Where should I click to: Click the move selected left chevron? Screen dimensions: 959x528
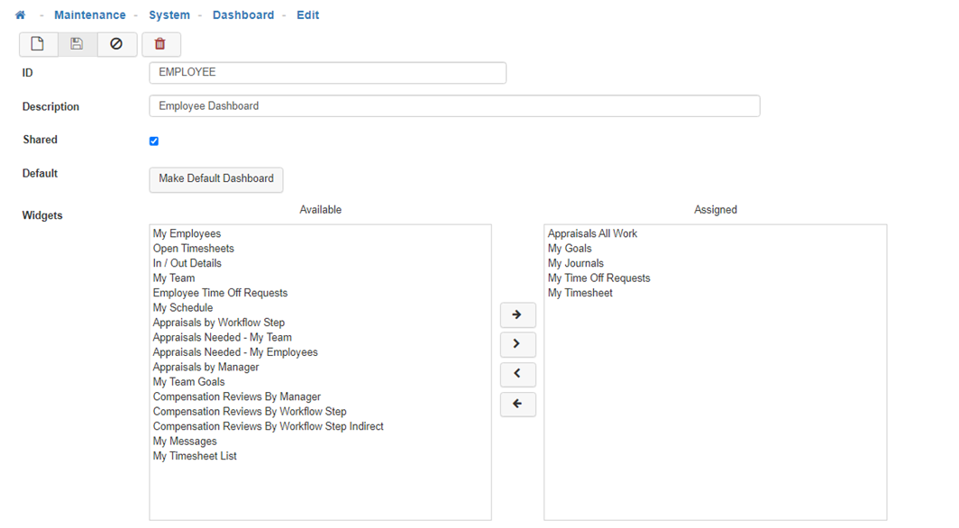tap(517, 374)
